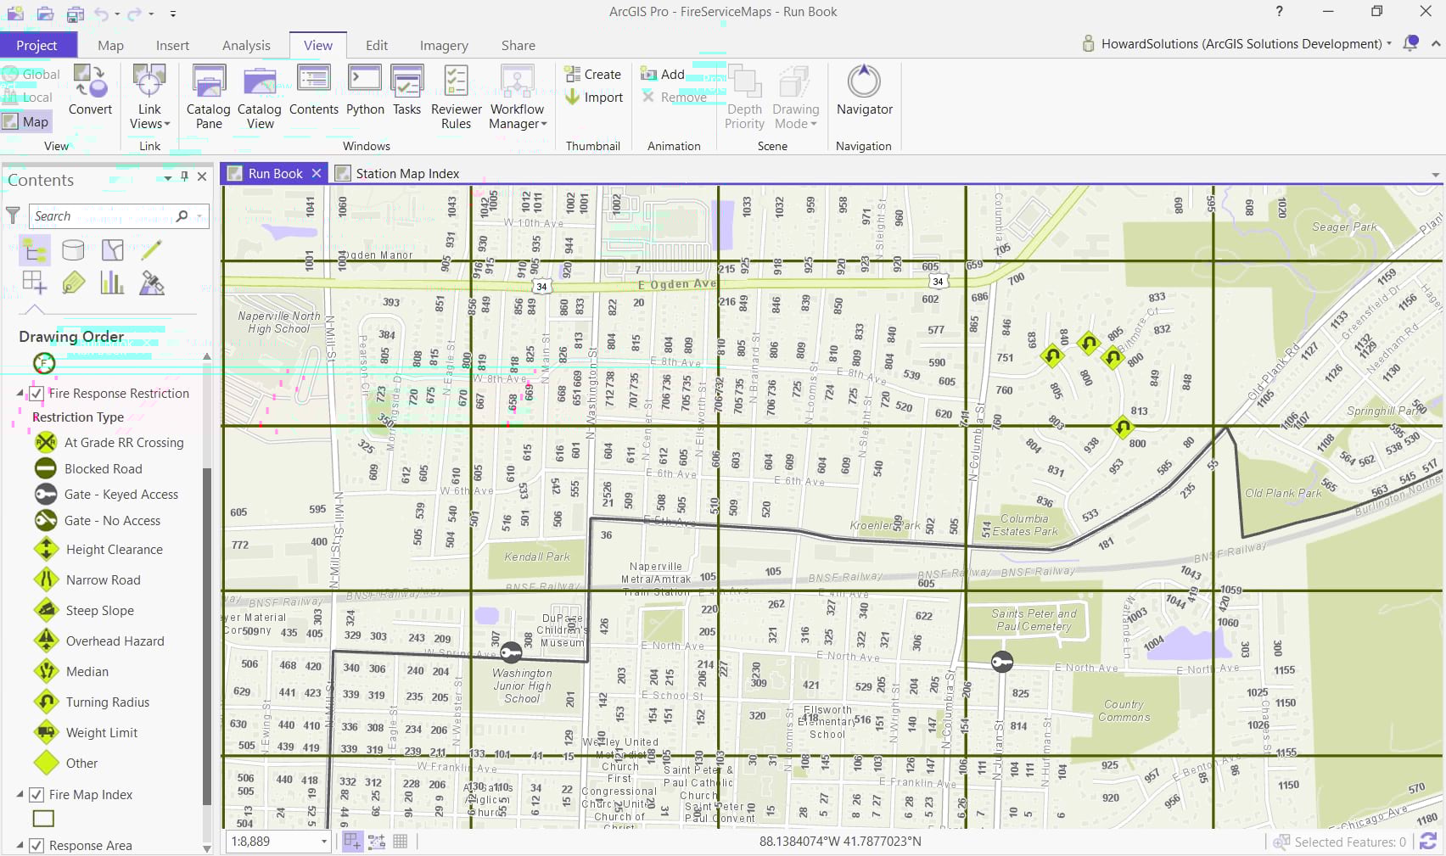Switch to the Station Map Index view tab
The width and height of the screenshot is (1446, 856).
pyautogui.click(x=397, y=174)
